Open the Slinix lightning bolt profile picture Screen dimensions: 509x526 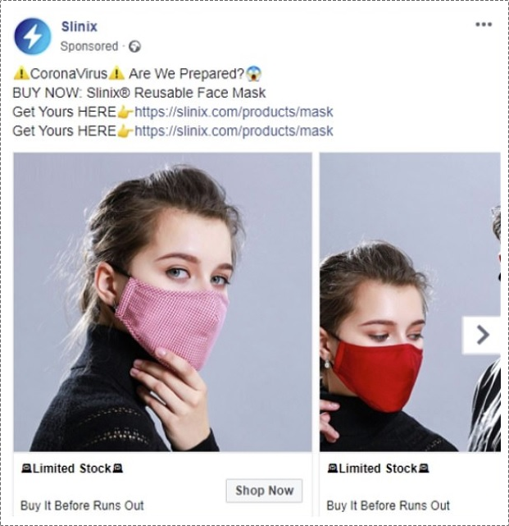(x=33, y=36)
